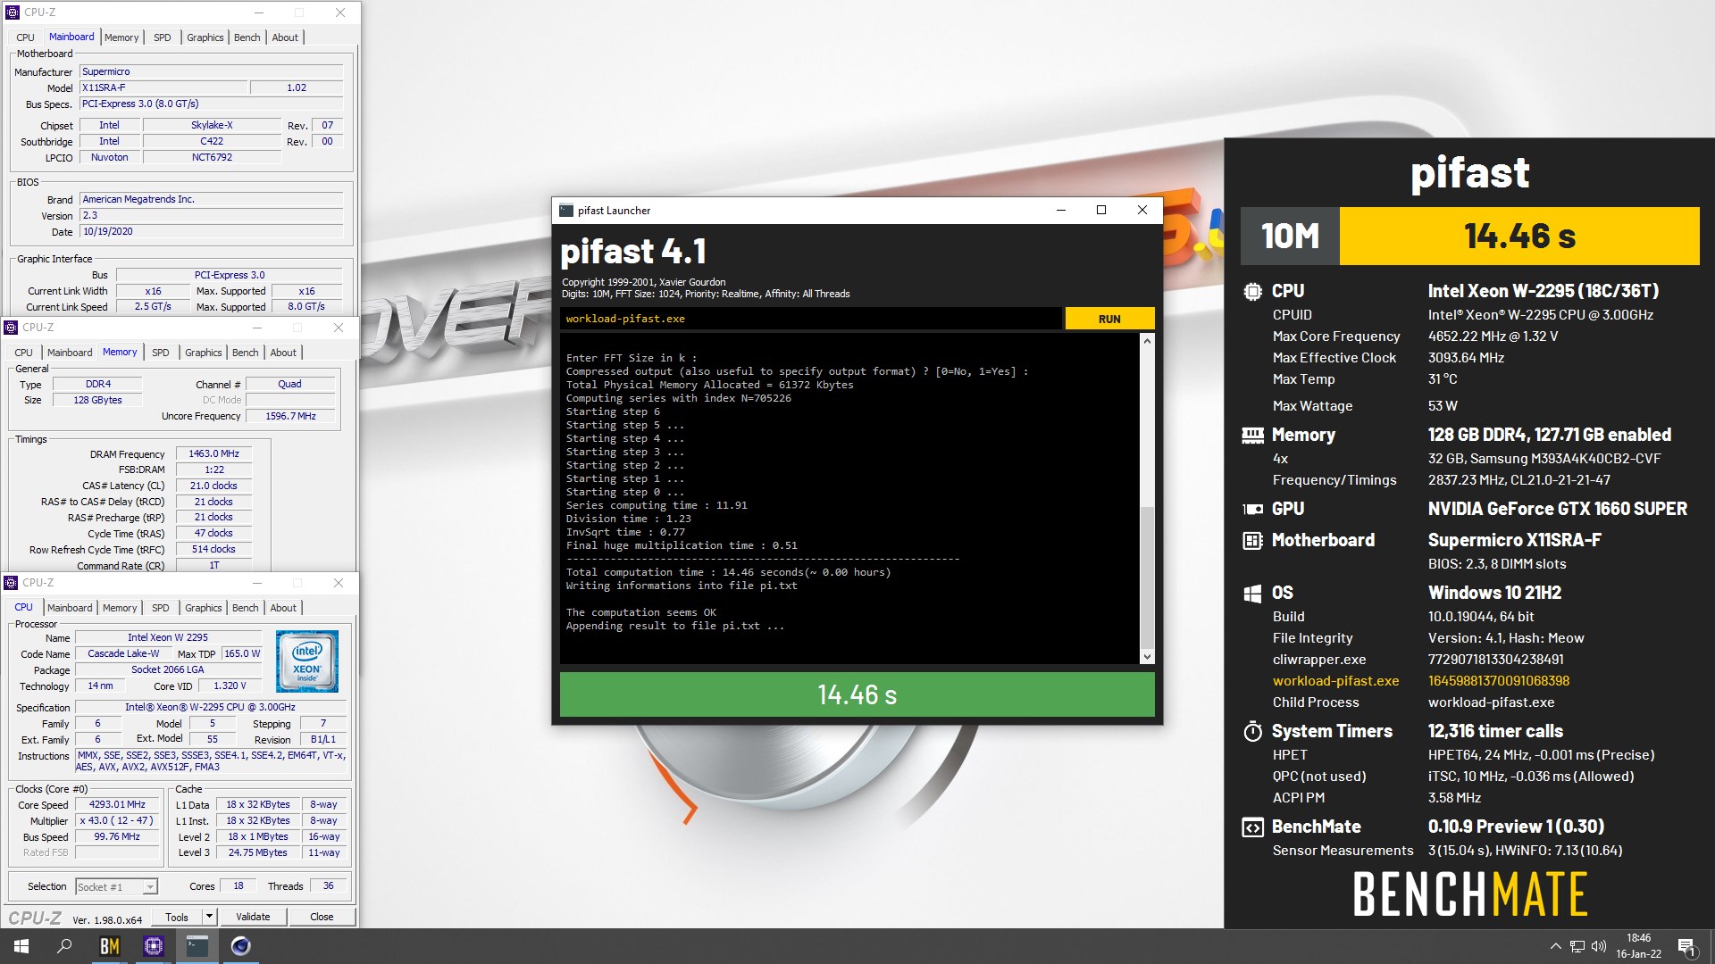Screen dimensions: 1715x964
Task: Click the CPU-Z icon in CPU window title
Action: [x=11, y=583]
